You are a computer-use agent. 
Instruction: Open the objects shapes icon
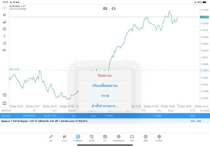[5, 43]
